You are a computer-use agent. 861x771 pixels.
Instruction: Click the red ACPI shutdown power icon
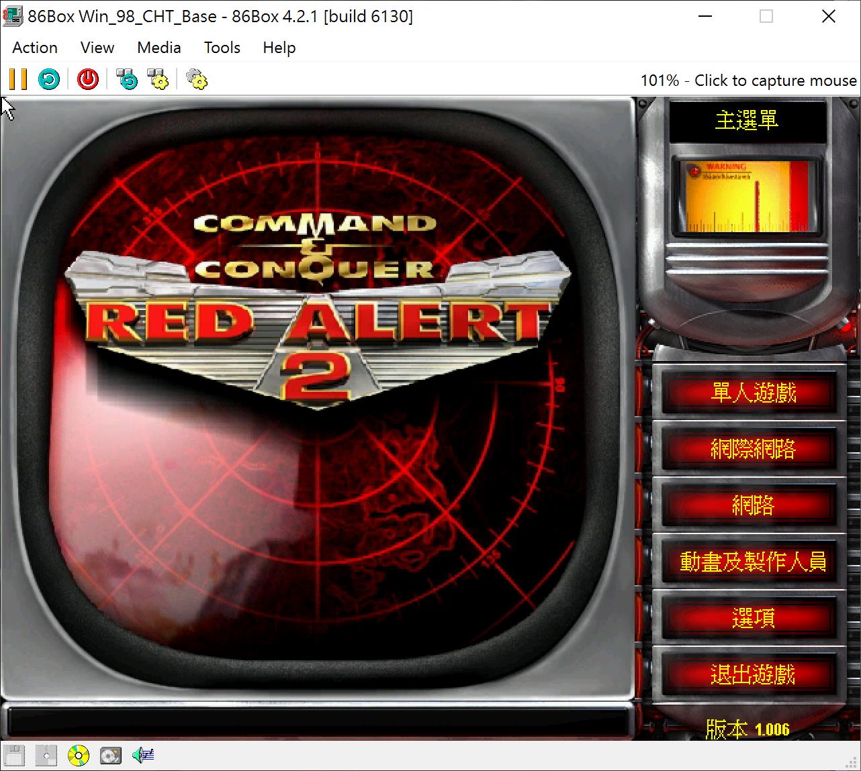(x=87, y=79)
